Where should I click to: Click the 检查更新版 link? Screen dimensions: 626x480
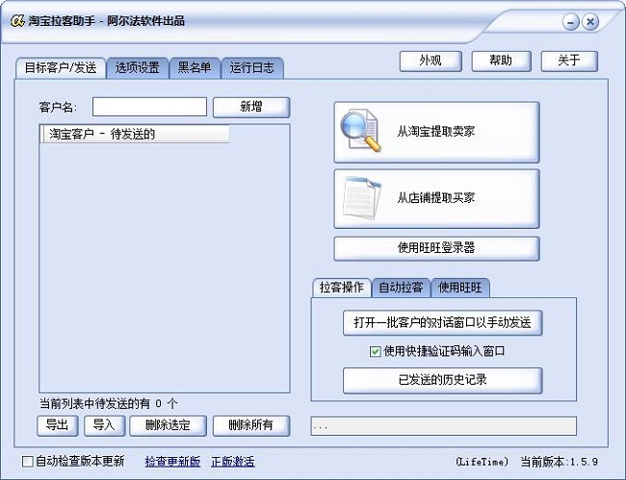[x=172, y=462]
